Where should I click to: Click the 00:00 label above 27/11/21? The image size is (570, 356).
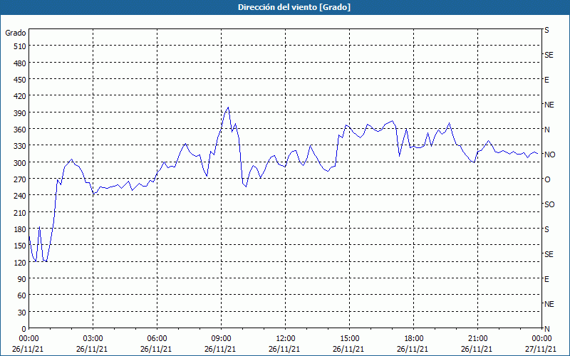coord(541,339)
